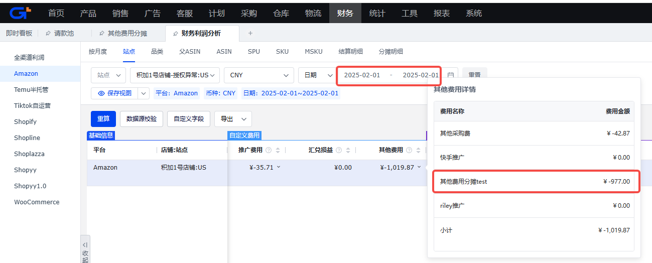Switch to the 即时看板 tab

click(19, 33)
